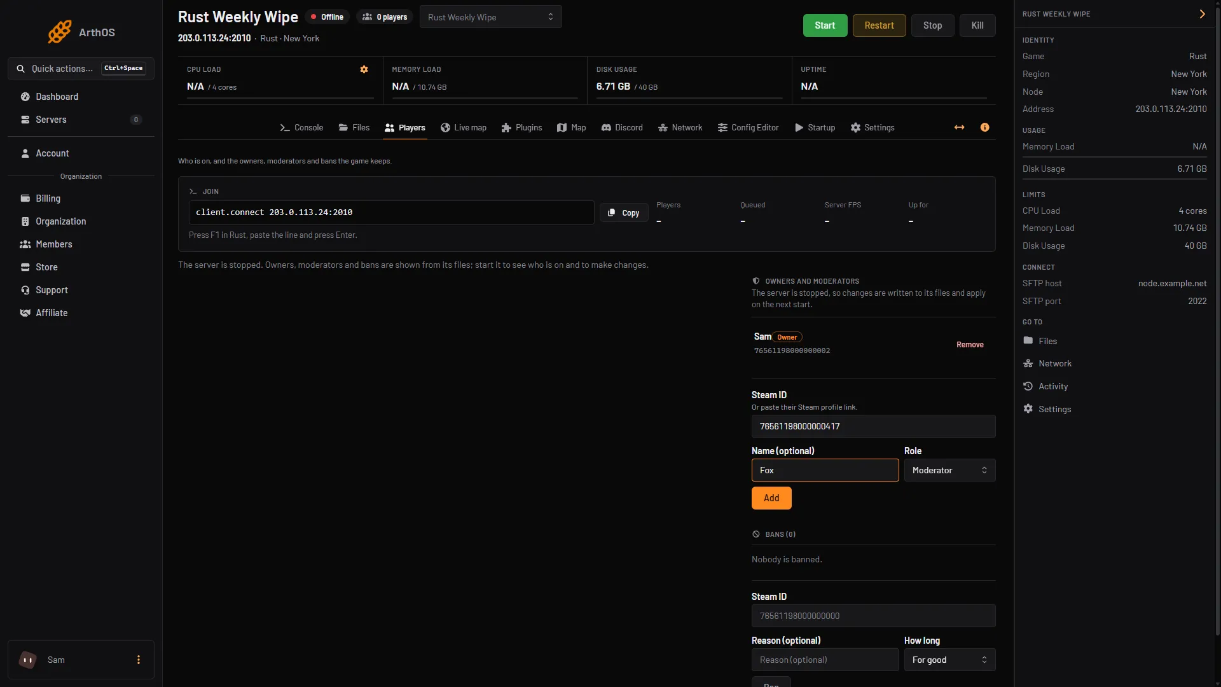
Task: Switch to the Console tab
Action: click(x=301, y=128)
